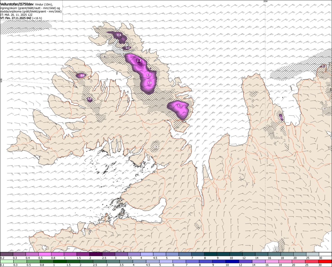Select snow legend swatch starting at 20
Screen dimensions: 332x267
coord(300,254)
